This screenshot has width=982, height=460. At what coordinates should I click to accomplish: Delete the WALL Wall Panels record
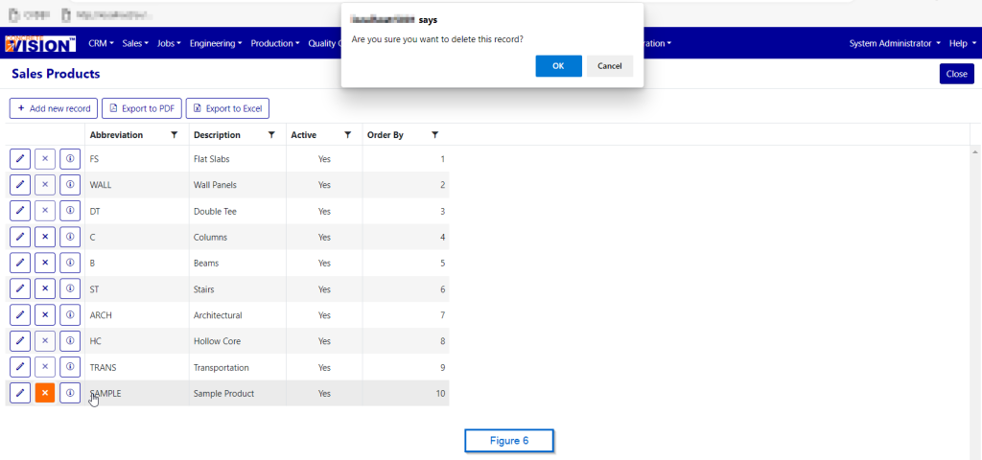(x=45, y=185)
